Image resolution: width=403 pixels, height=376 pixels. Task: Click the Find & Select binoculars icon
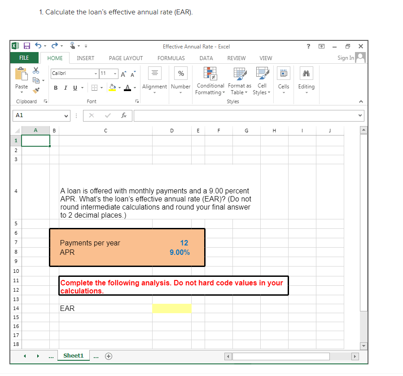tap(307, 73)
